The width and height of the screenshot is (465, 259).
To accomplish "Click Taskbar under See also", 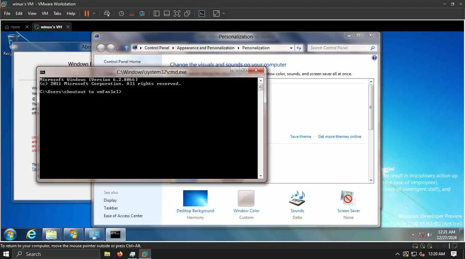I will pos(111,208).
